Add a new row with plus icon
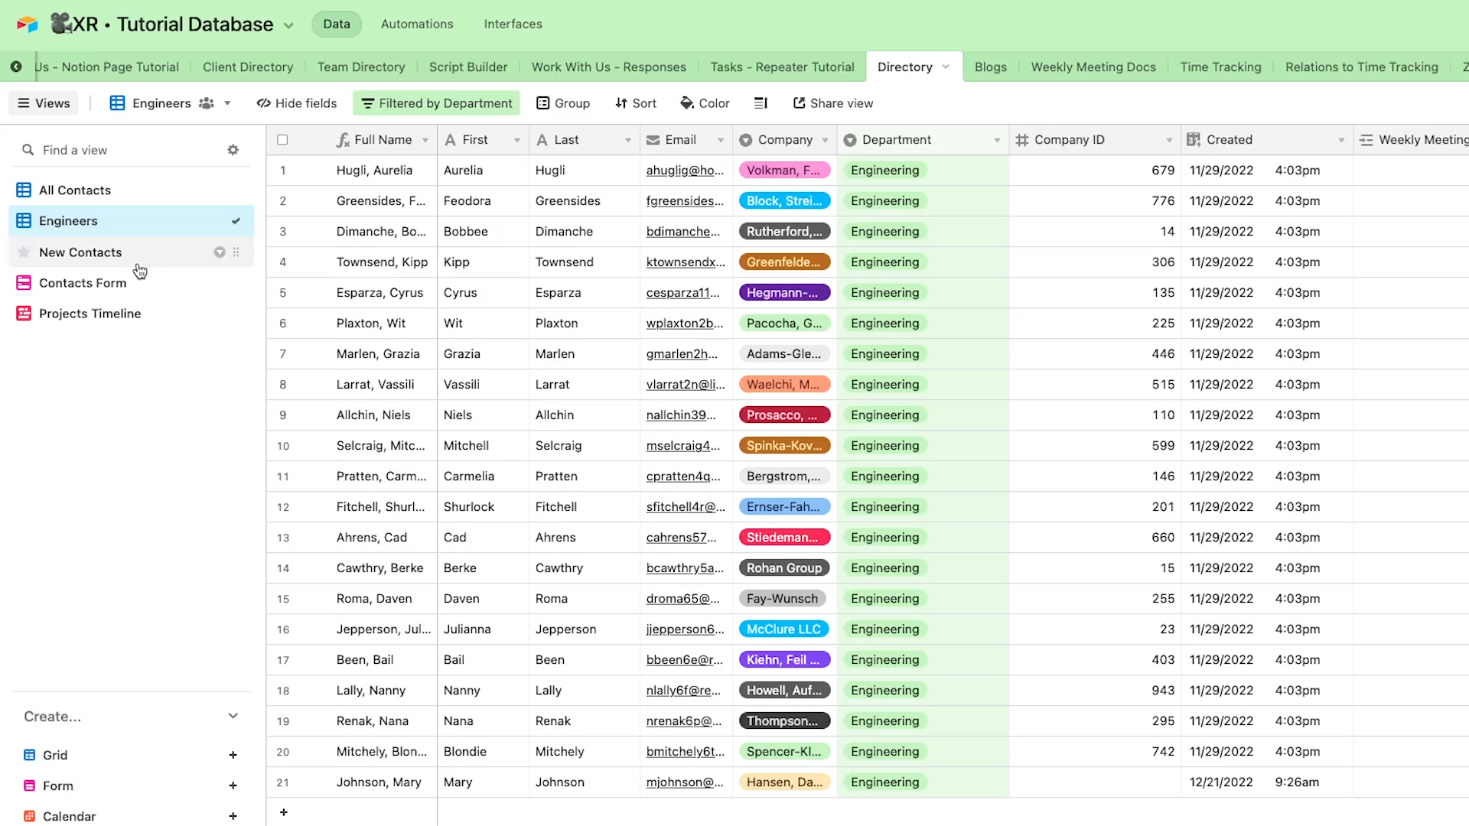 click(x=284, y=812)
